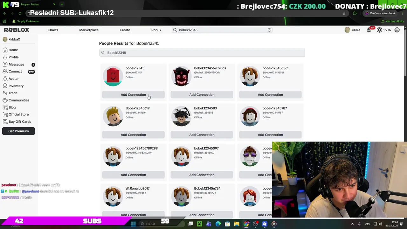Add Connection for bobek12345787
Image resolution: width=407 pixels, height=229 pixels.
click(x=270, y=135)
